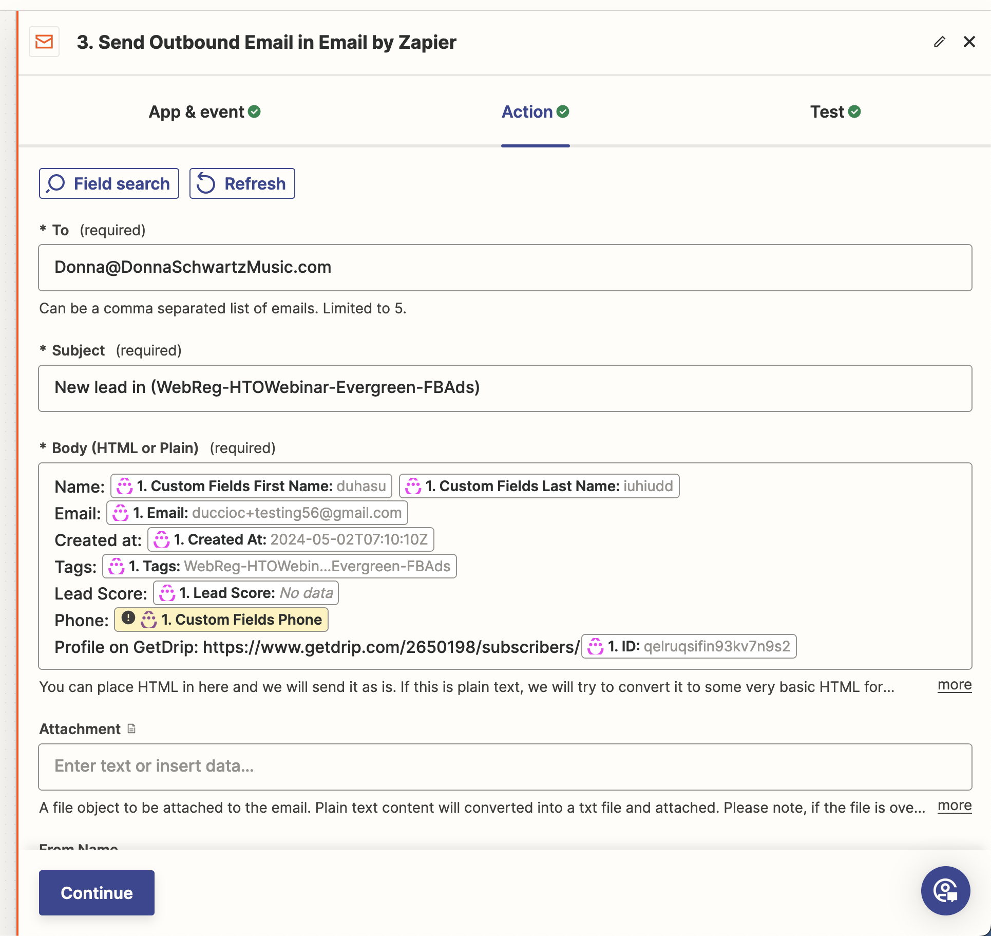
Task: Click the 'Tags:' label text in Body
Action: point(75,567)
